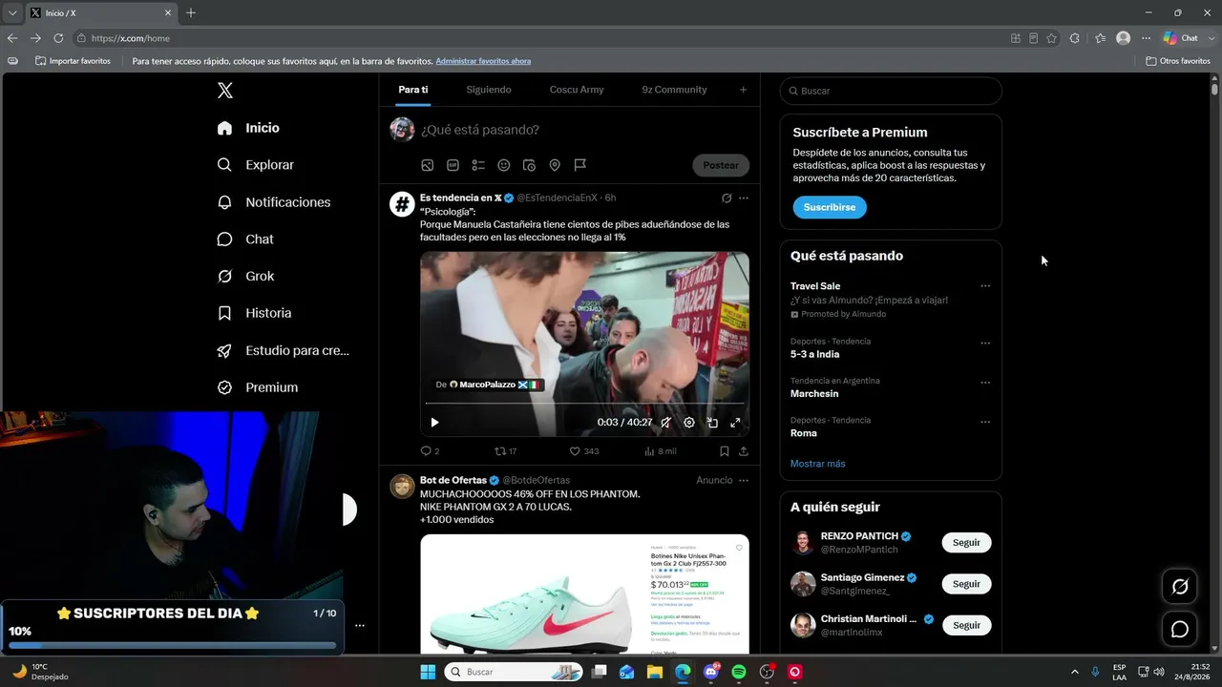View analytics of the 8 mil views post

pyautogui.click(x=661, y=451)
